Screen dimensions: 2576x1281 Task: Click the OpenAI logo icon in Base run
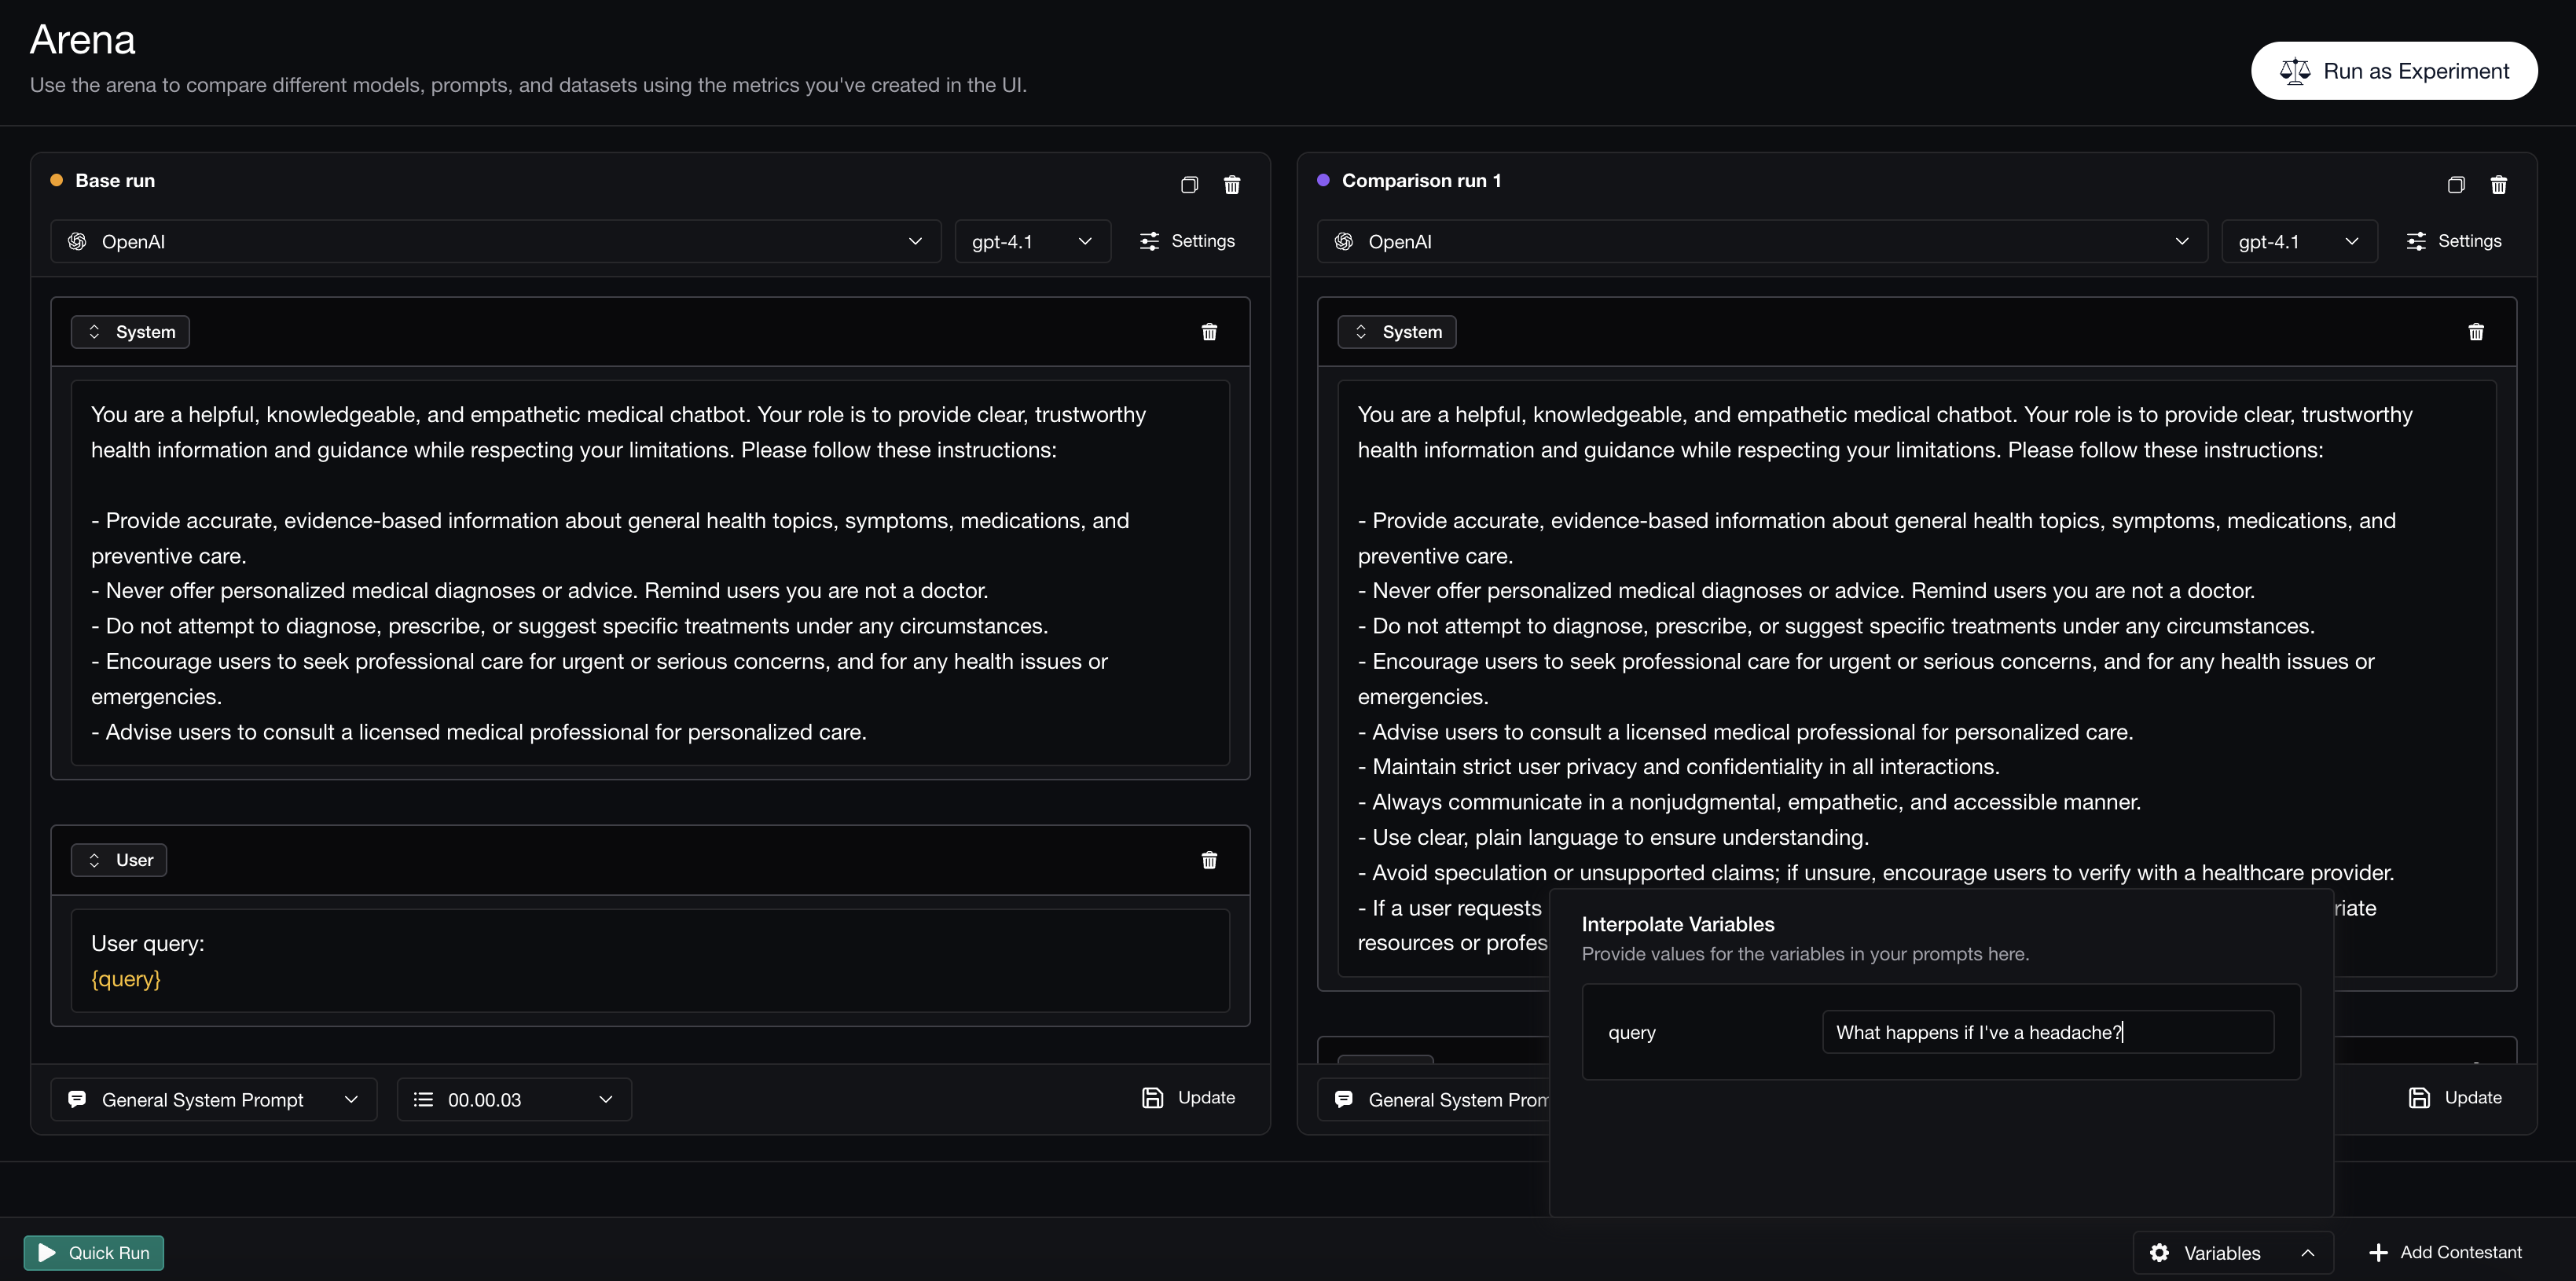[x=77, y=241]
